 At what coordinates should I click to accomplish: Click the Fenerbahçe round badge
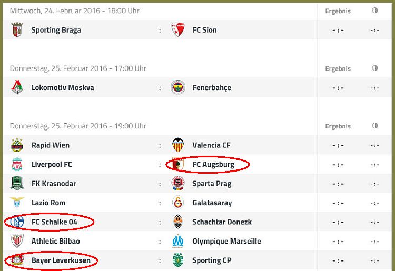click(x=178, y=87)
